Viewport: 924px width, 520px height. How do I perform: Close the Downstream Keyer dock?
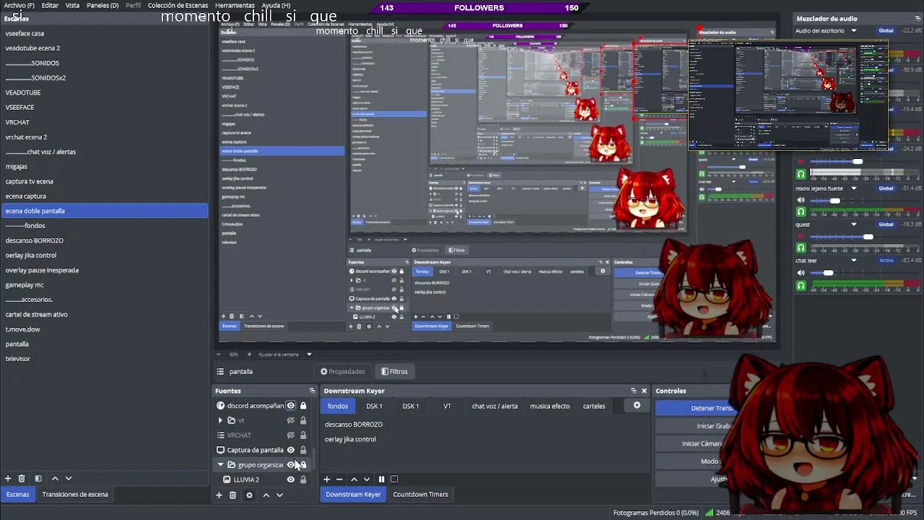pyautogui.click(x=644, y=391)
